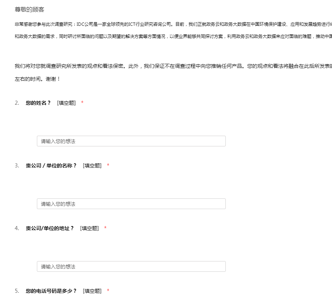Click the 您的电话号码是多少？ question label
332x295 pixels.
pyautogui.click(x=51, y=291)
